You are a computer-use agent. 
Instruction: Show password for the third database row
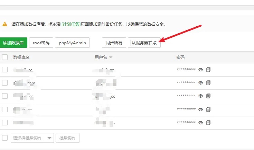pyautogui.click(x=201, y=96)
